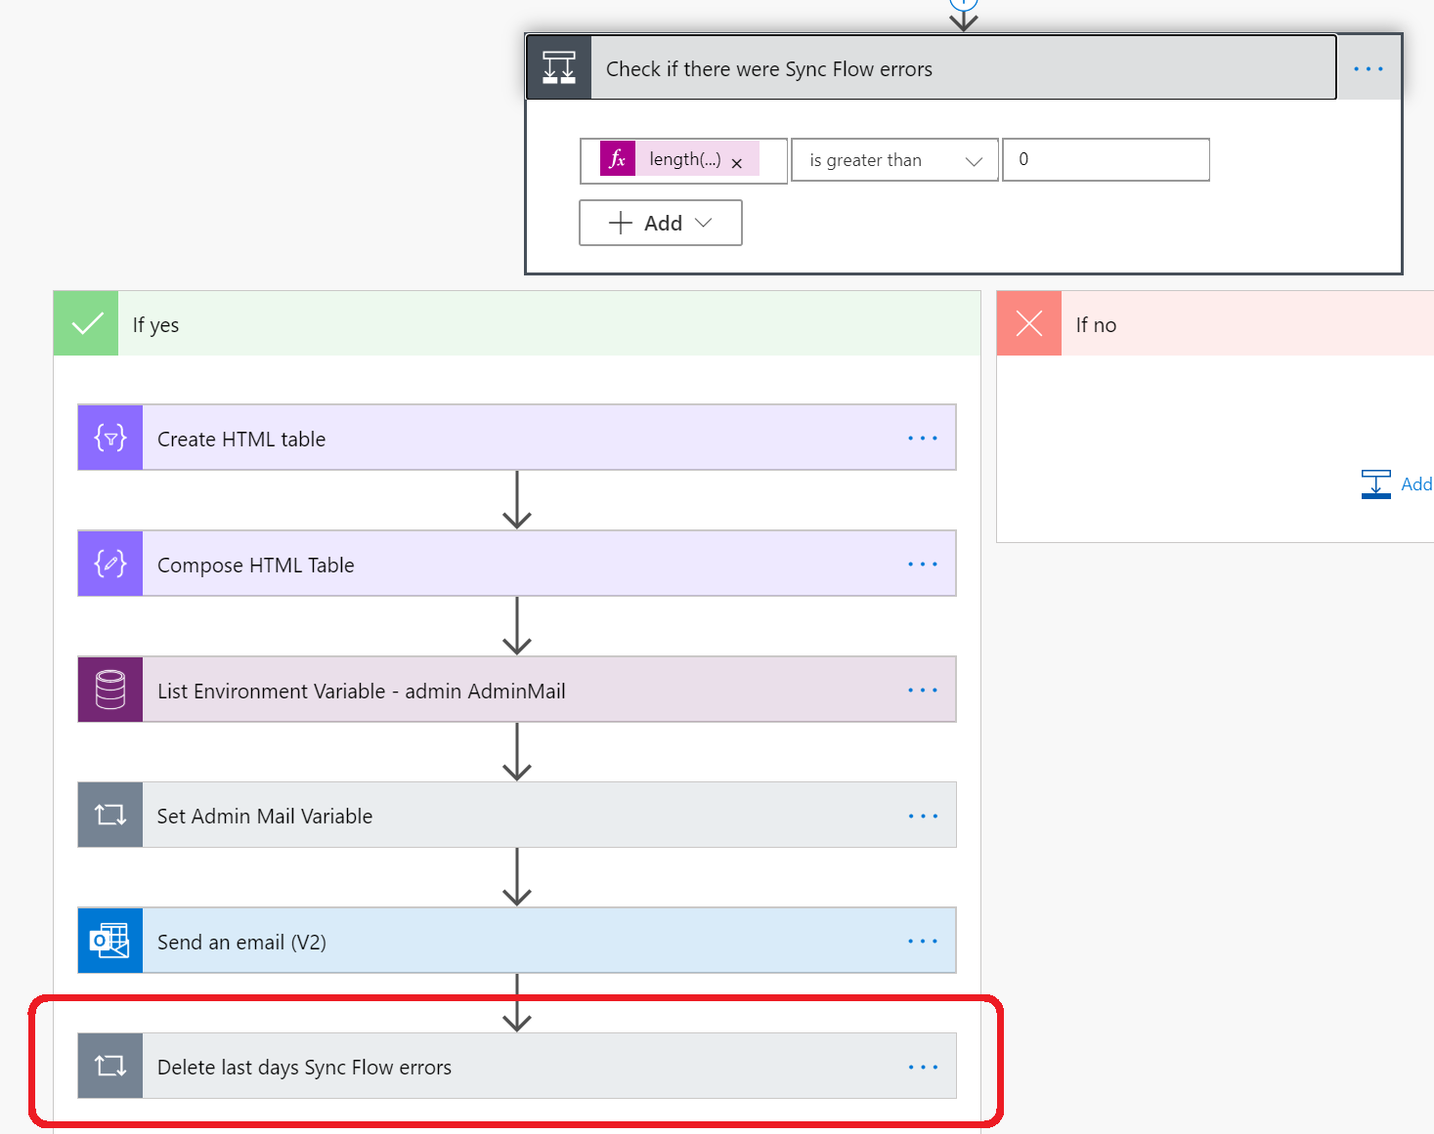Screen dimensions: 1434x1134
Task: Open the is greater than operator dropdown
Action: pyautogui.click(x=892, y=159)
